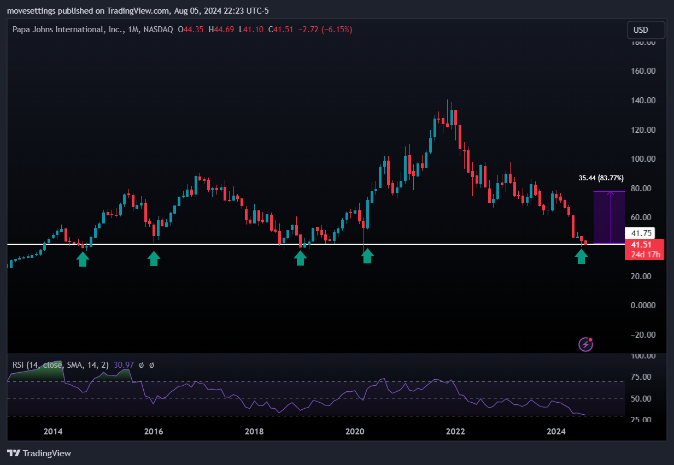The width and height of the screenshot is (674, 465).
Task: Click the 160.00 price axis label
Action: pos(642,71)
